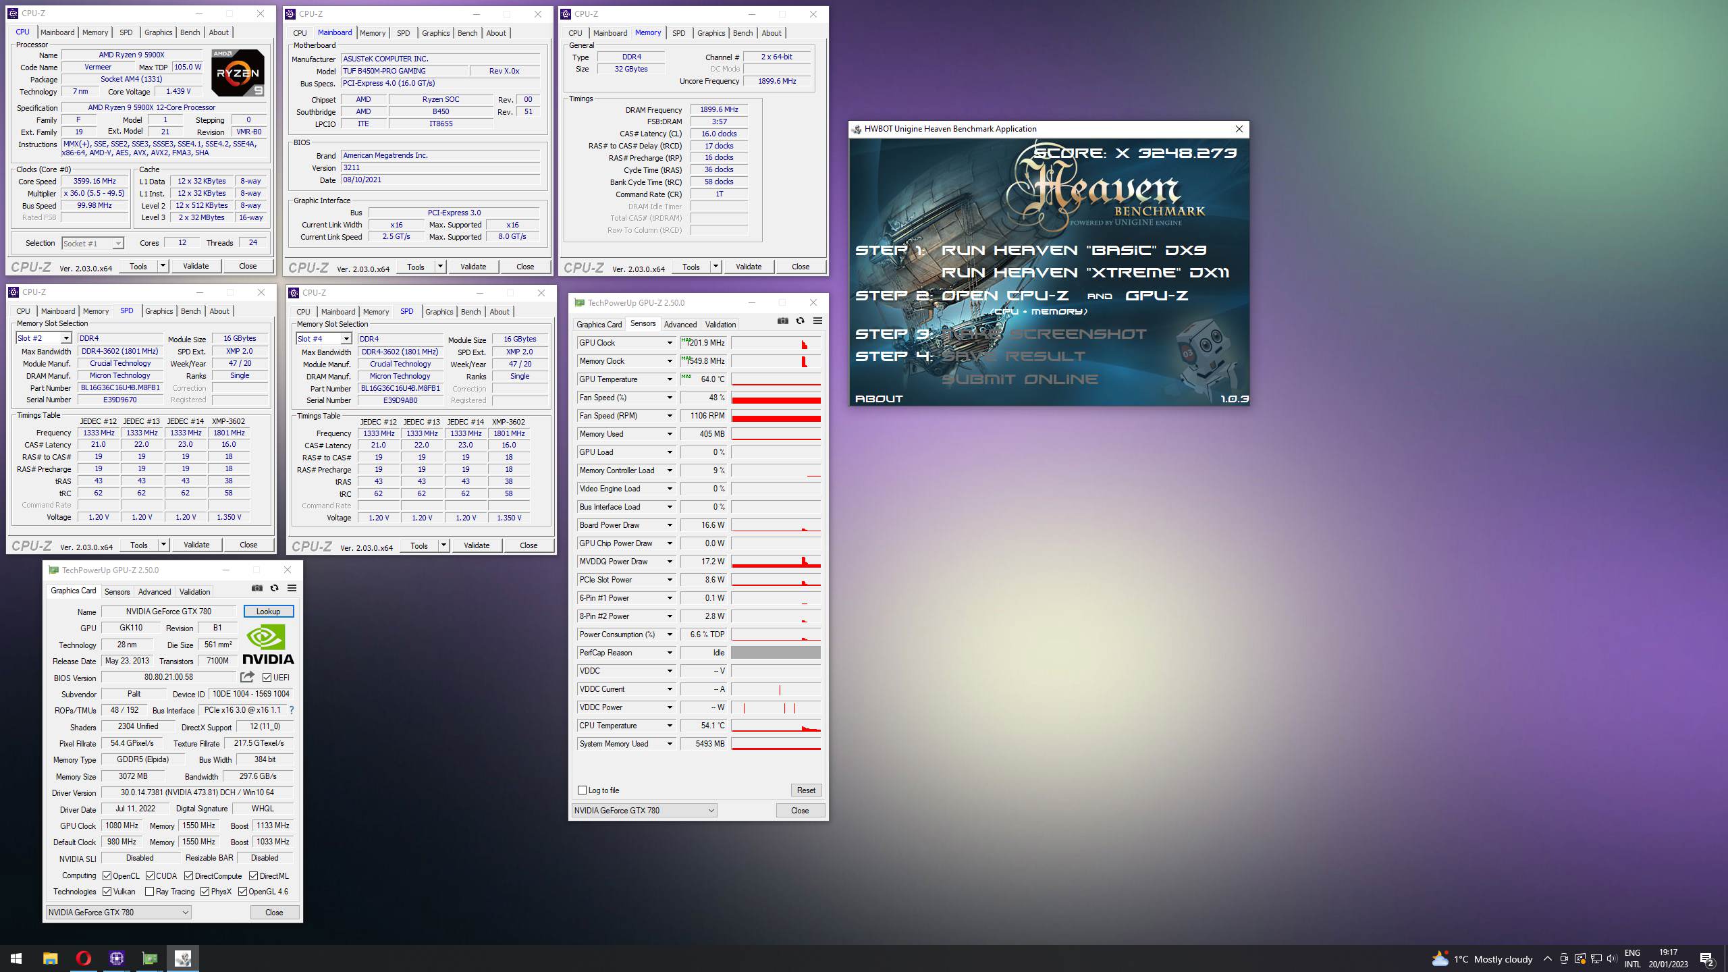Click the Heaven Benchmark taskbar icon
1728x972 pixels.
click(x=182, y=959)
